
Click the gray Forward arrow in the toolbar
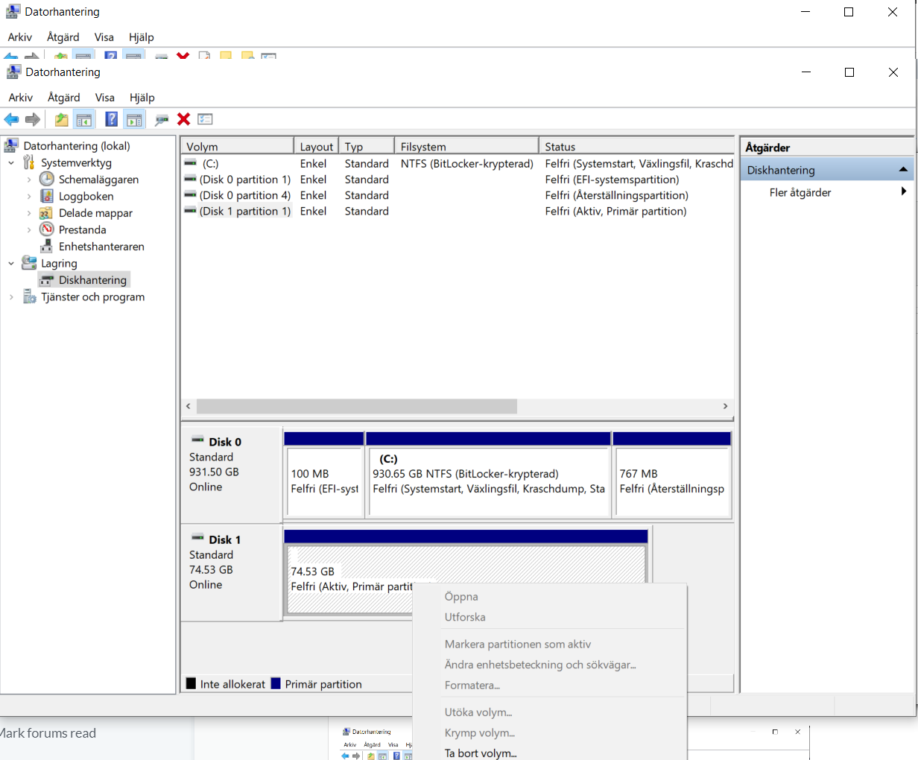point(33,119)
